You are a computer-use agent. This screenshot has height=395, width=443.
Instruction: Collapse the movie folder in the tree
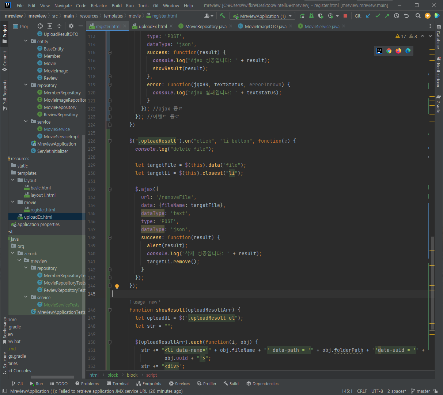coord(12,202)
